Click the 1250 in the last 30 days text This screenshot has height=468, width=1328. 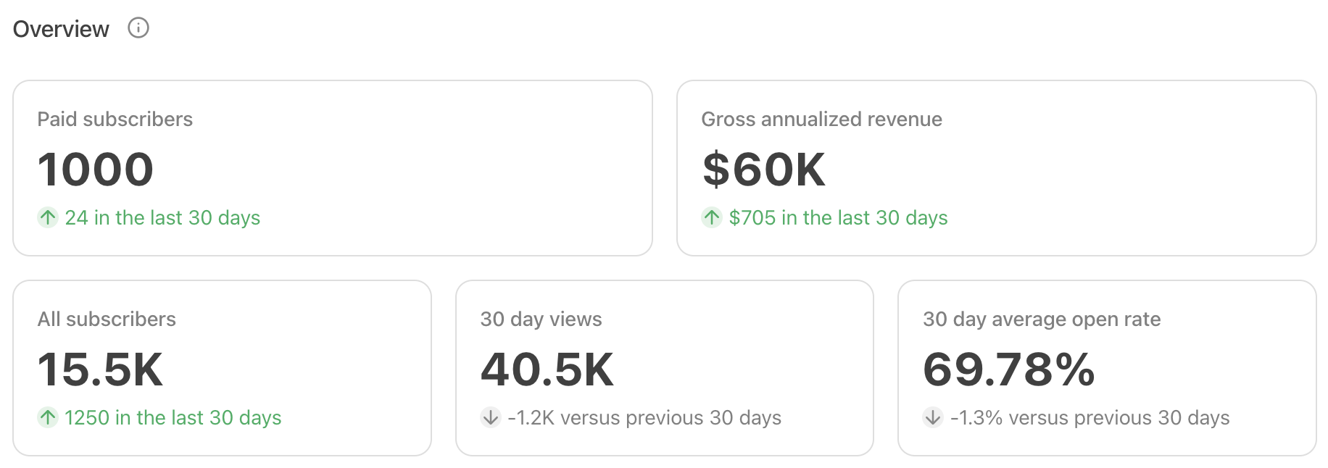[173, 417]
